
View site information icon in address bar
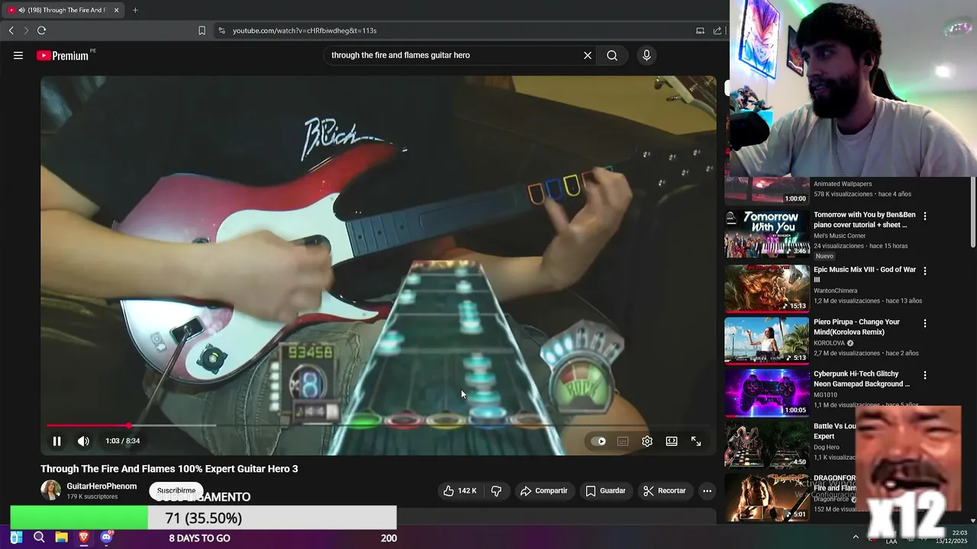click(x=221, y=30)
